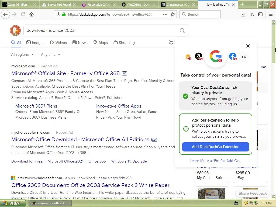Switch to Maps results tab
This screenshot has height=207, width=276.
point(101,43)
